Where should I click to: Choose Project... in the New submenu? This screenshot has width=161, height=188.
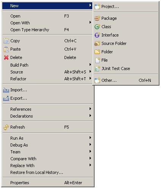[x=126, y=6]
